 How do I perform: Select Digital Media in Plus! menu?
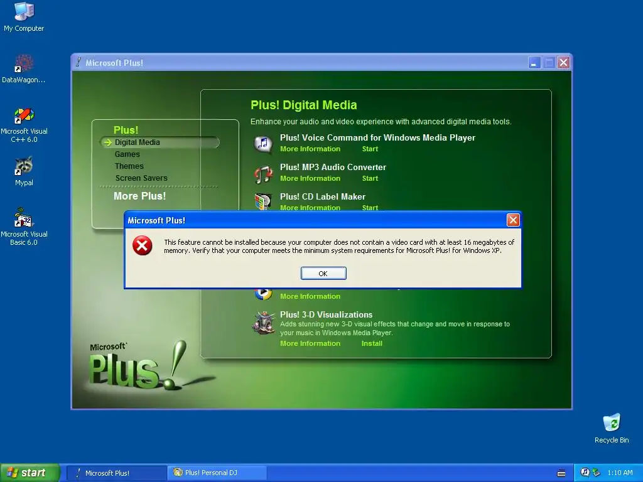pyautogui.click(x=137, y=142)
